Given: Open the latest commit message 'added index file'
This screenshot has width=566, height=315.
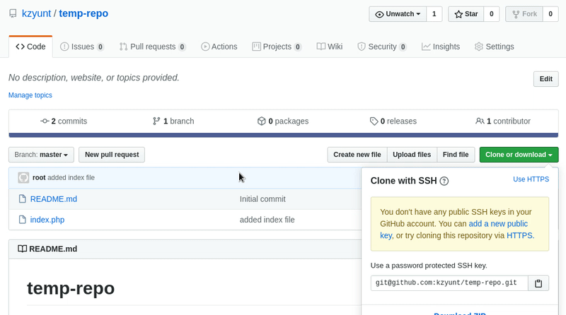Looking at the screenshot, I should click(71, 178).
